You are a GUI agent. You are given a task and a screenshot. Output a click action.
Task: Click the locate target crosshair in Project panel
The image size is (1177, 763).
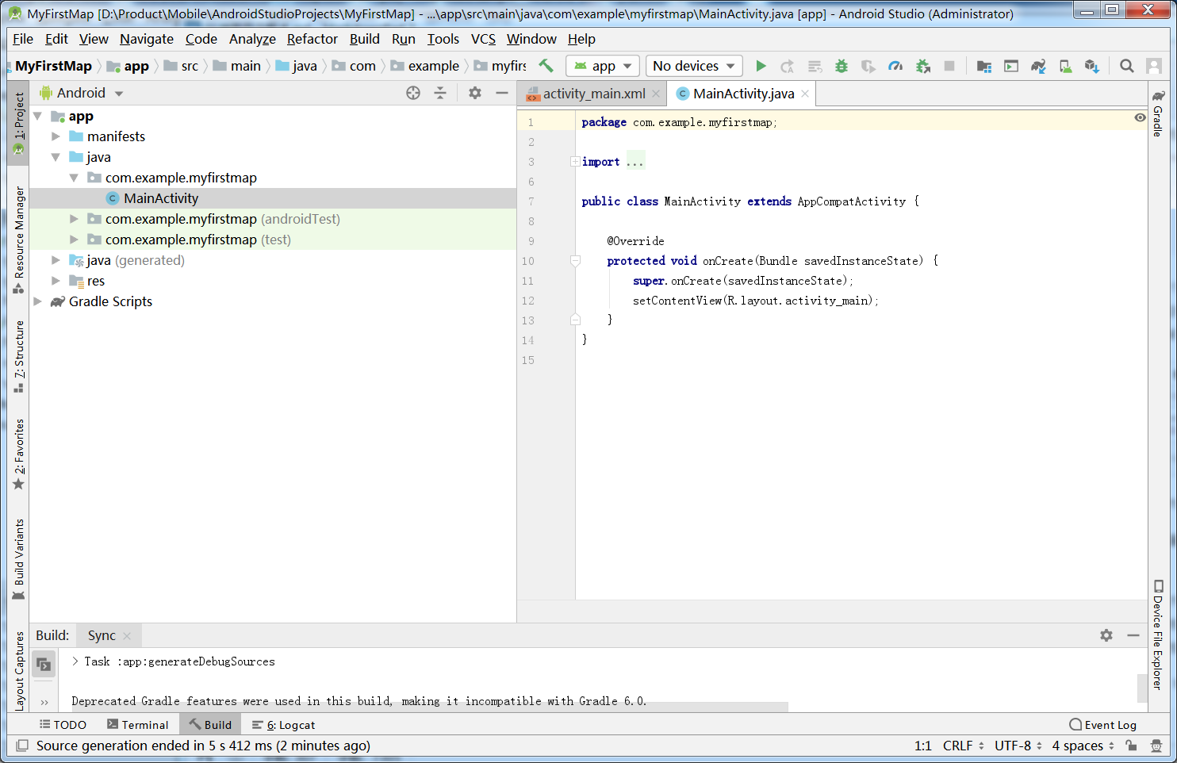(413, 93)
